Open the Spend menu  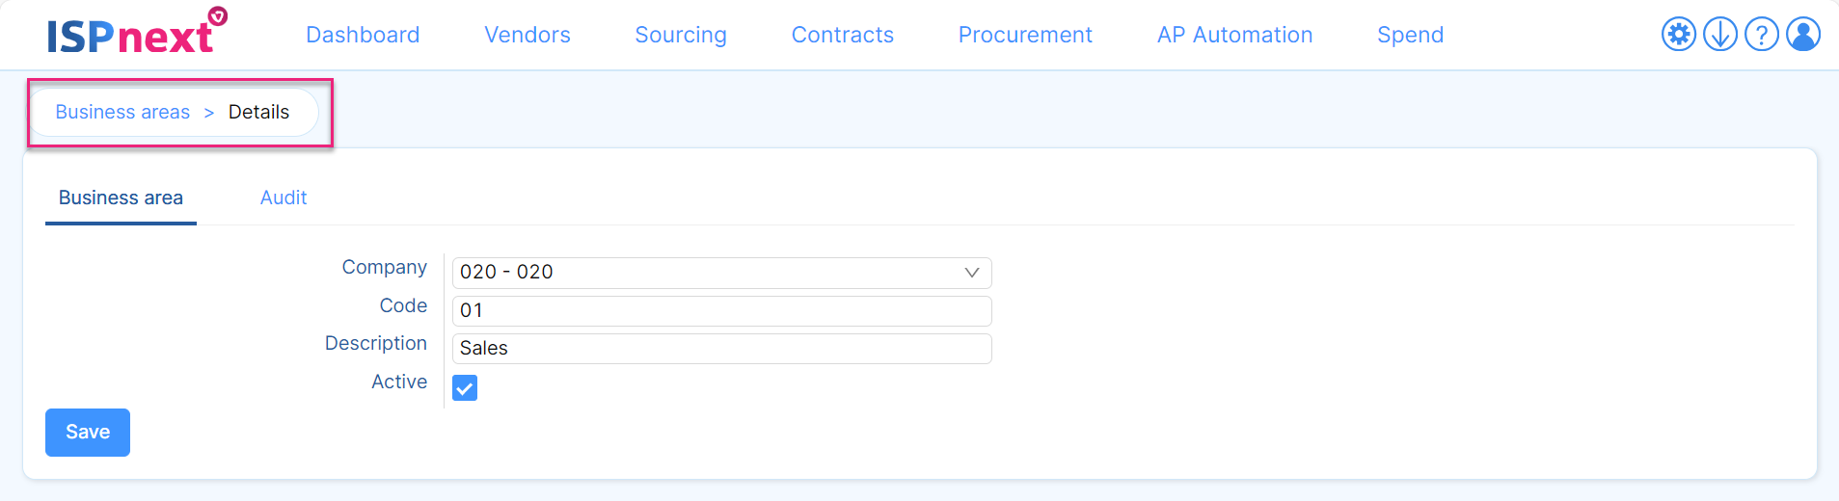[1410, 35]
